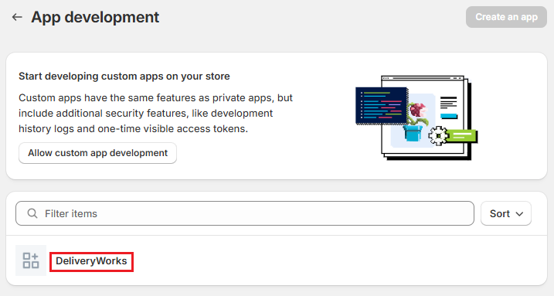Click the 'Start developing custom apps on your store' heading
Viewport: 554px width, 296px height.
[124, 77]
